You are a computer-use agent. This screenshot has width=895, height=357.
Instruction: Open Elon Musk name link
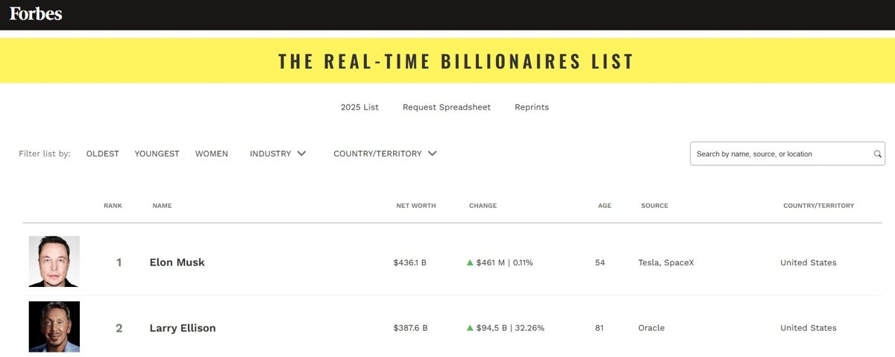pos(177,262)
